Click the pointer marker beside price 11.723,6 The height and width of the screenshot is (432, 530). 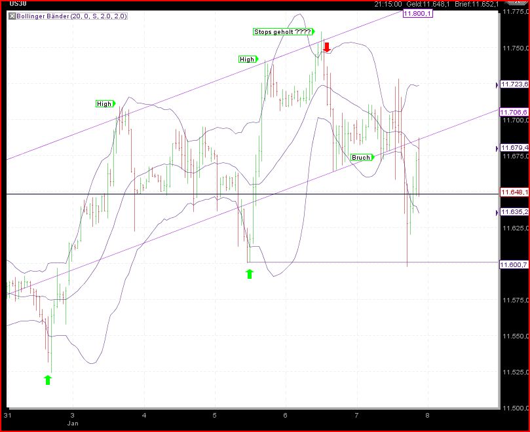tap(496, 84)
